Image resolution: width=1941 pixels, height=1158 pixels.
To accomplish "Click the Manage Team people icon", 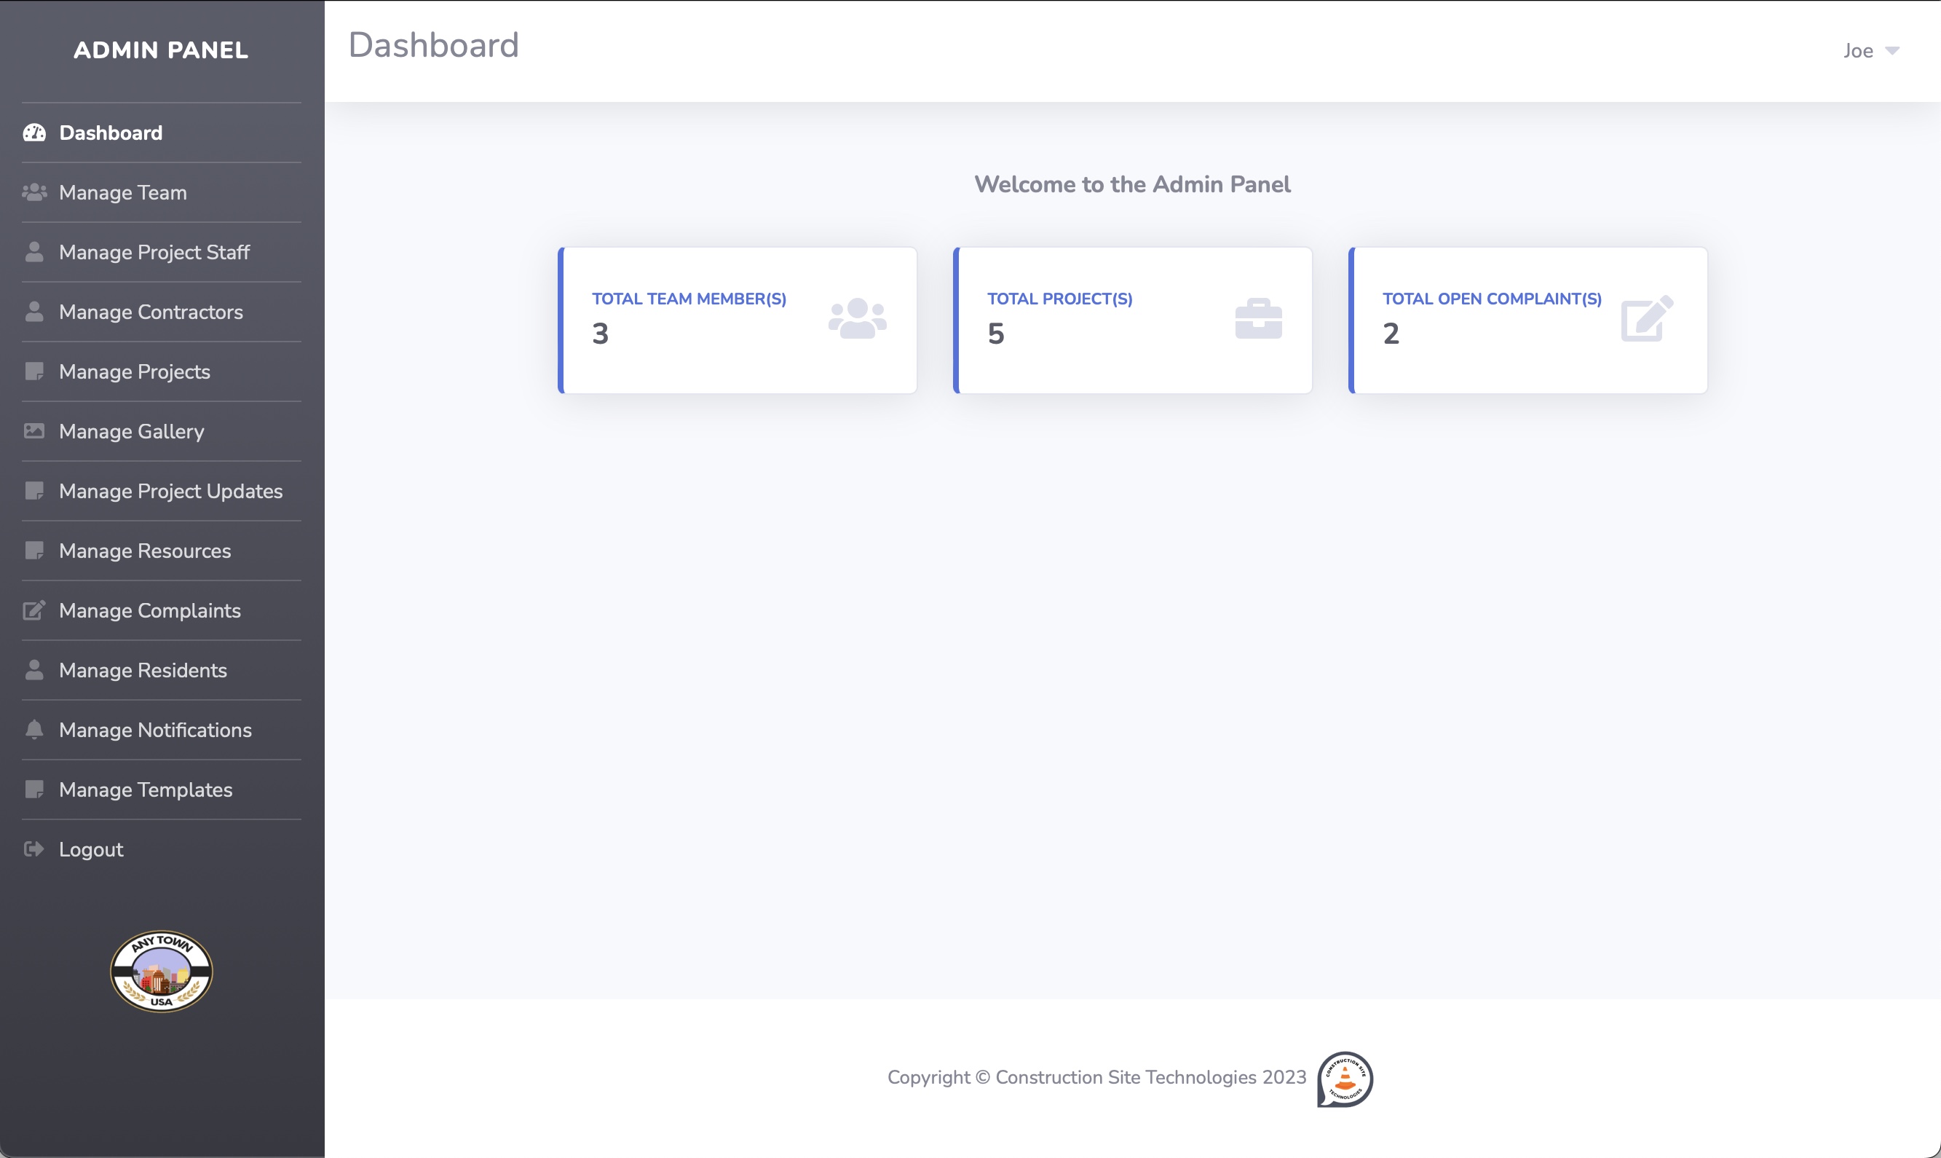I will [34, 192].
